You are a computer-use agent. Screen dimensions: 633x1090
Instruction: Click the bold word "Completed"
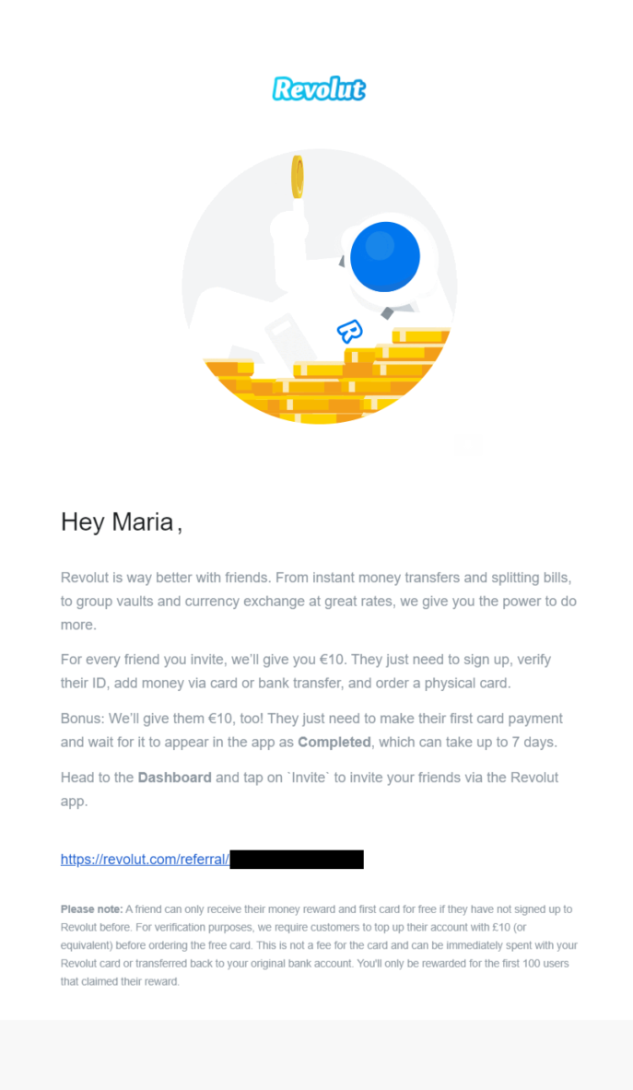pyautogui.click(x=334, y=742)
